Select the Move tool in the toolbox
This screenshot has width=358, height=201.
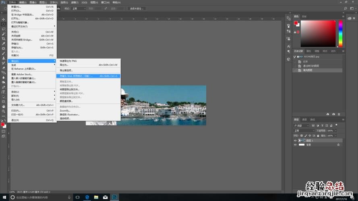pyautogui.click(x=3, y=19)
